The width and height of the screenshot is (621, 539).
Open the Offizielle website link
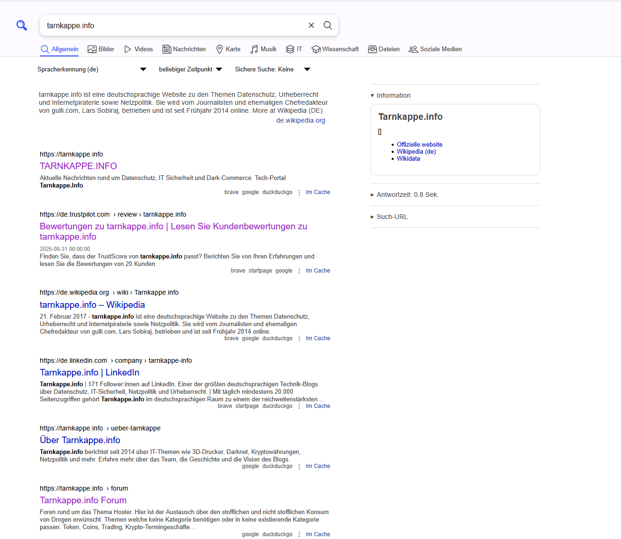click(419, 145)
